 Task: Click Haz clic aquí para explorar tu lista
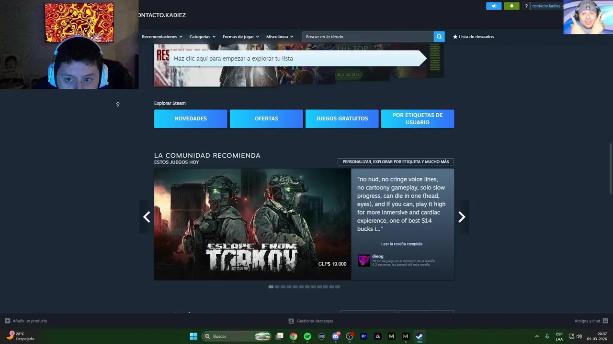[x=297, y=58]
